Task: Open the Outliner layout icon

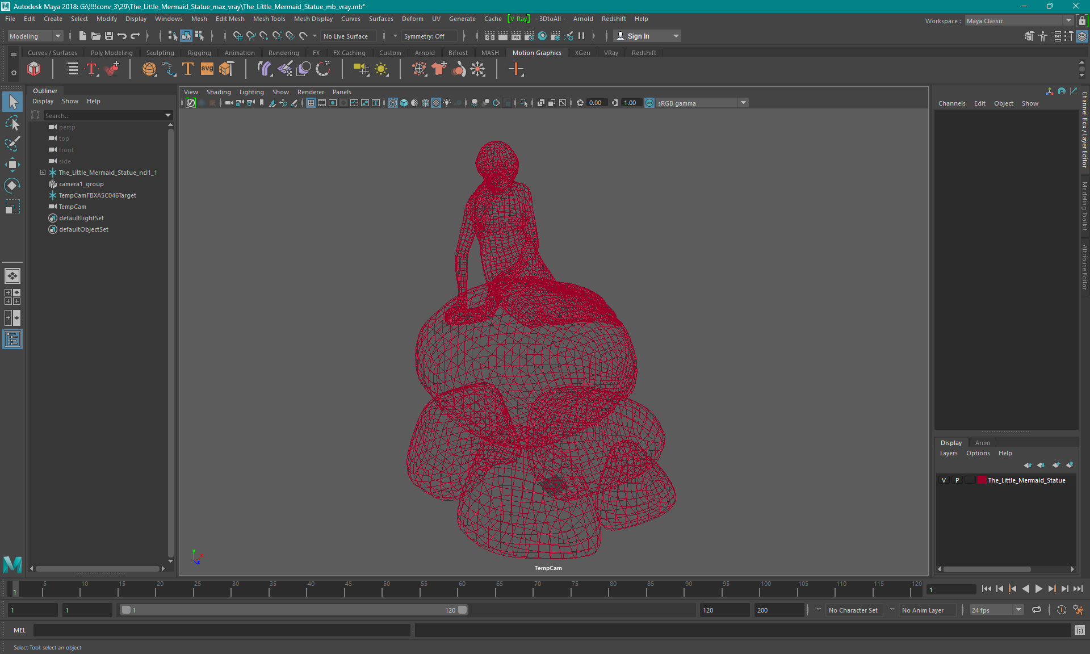Action: tap(12, 339)
